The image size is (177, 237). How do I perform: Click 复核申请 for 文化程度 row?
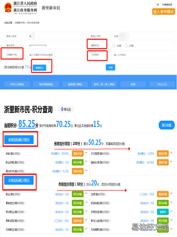[163, 153]
